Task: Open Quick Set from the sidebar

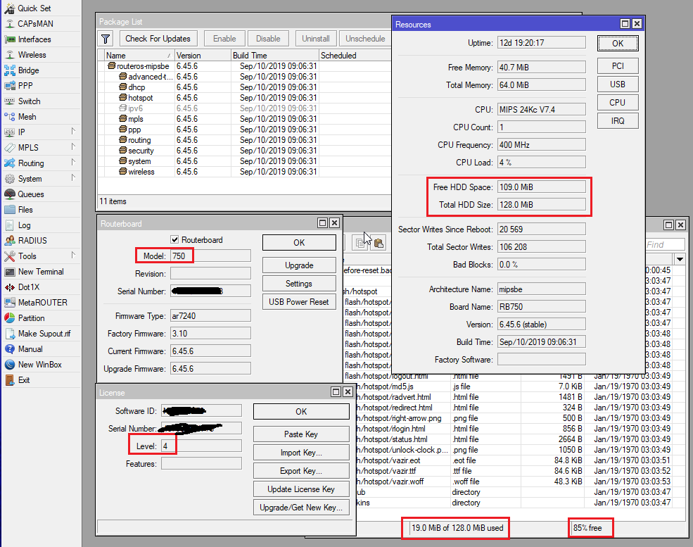Action: pos(34,8)
